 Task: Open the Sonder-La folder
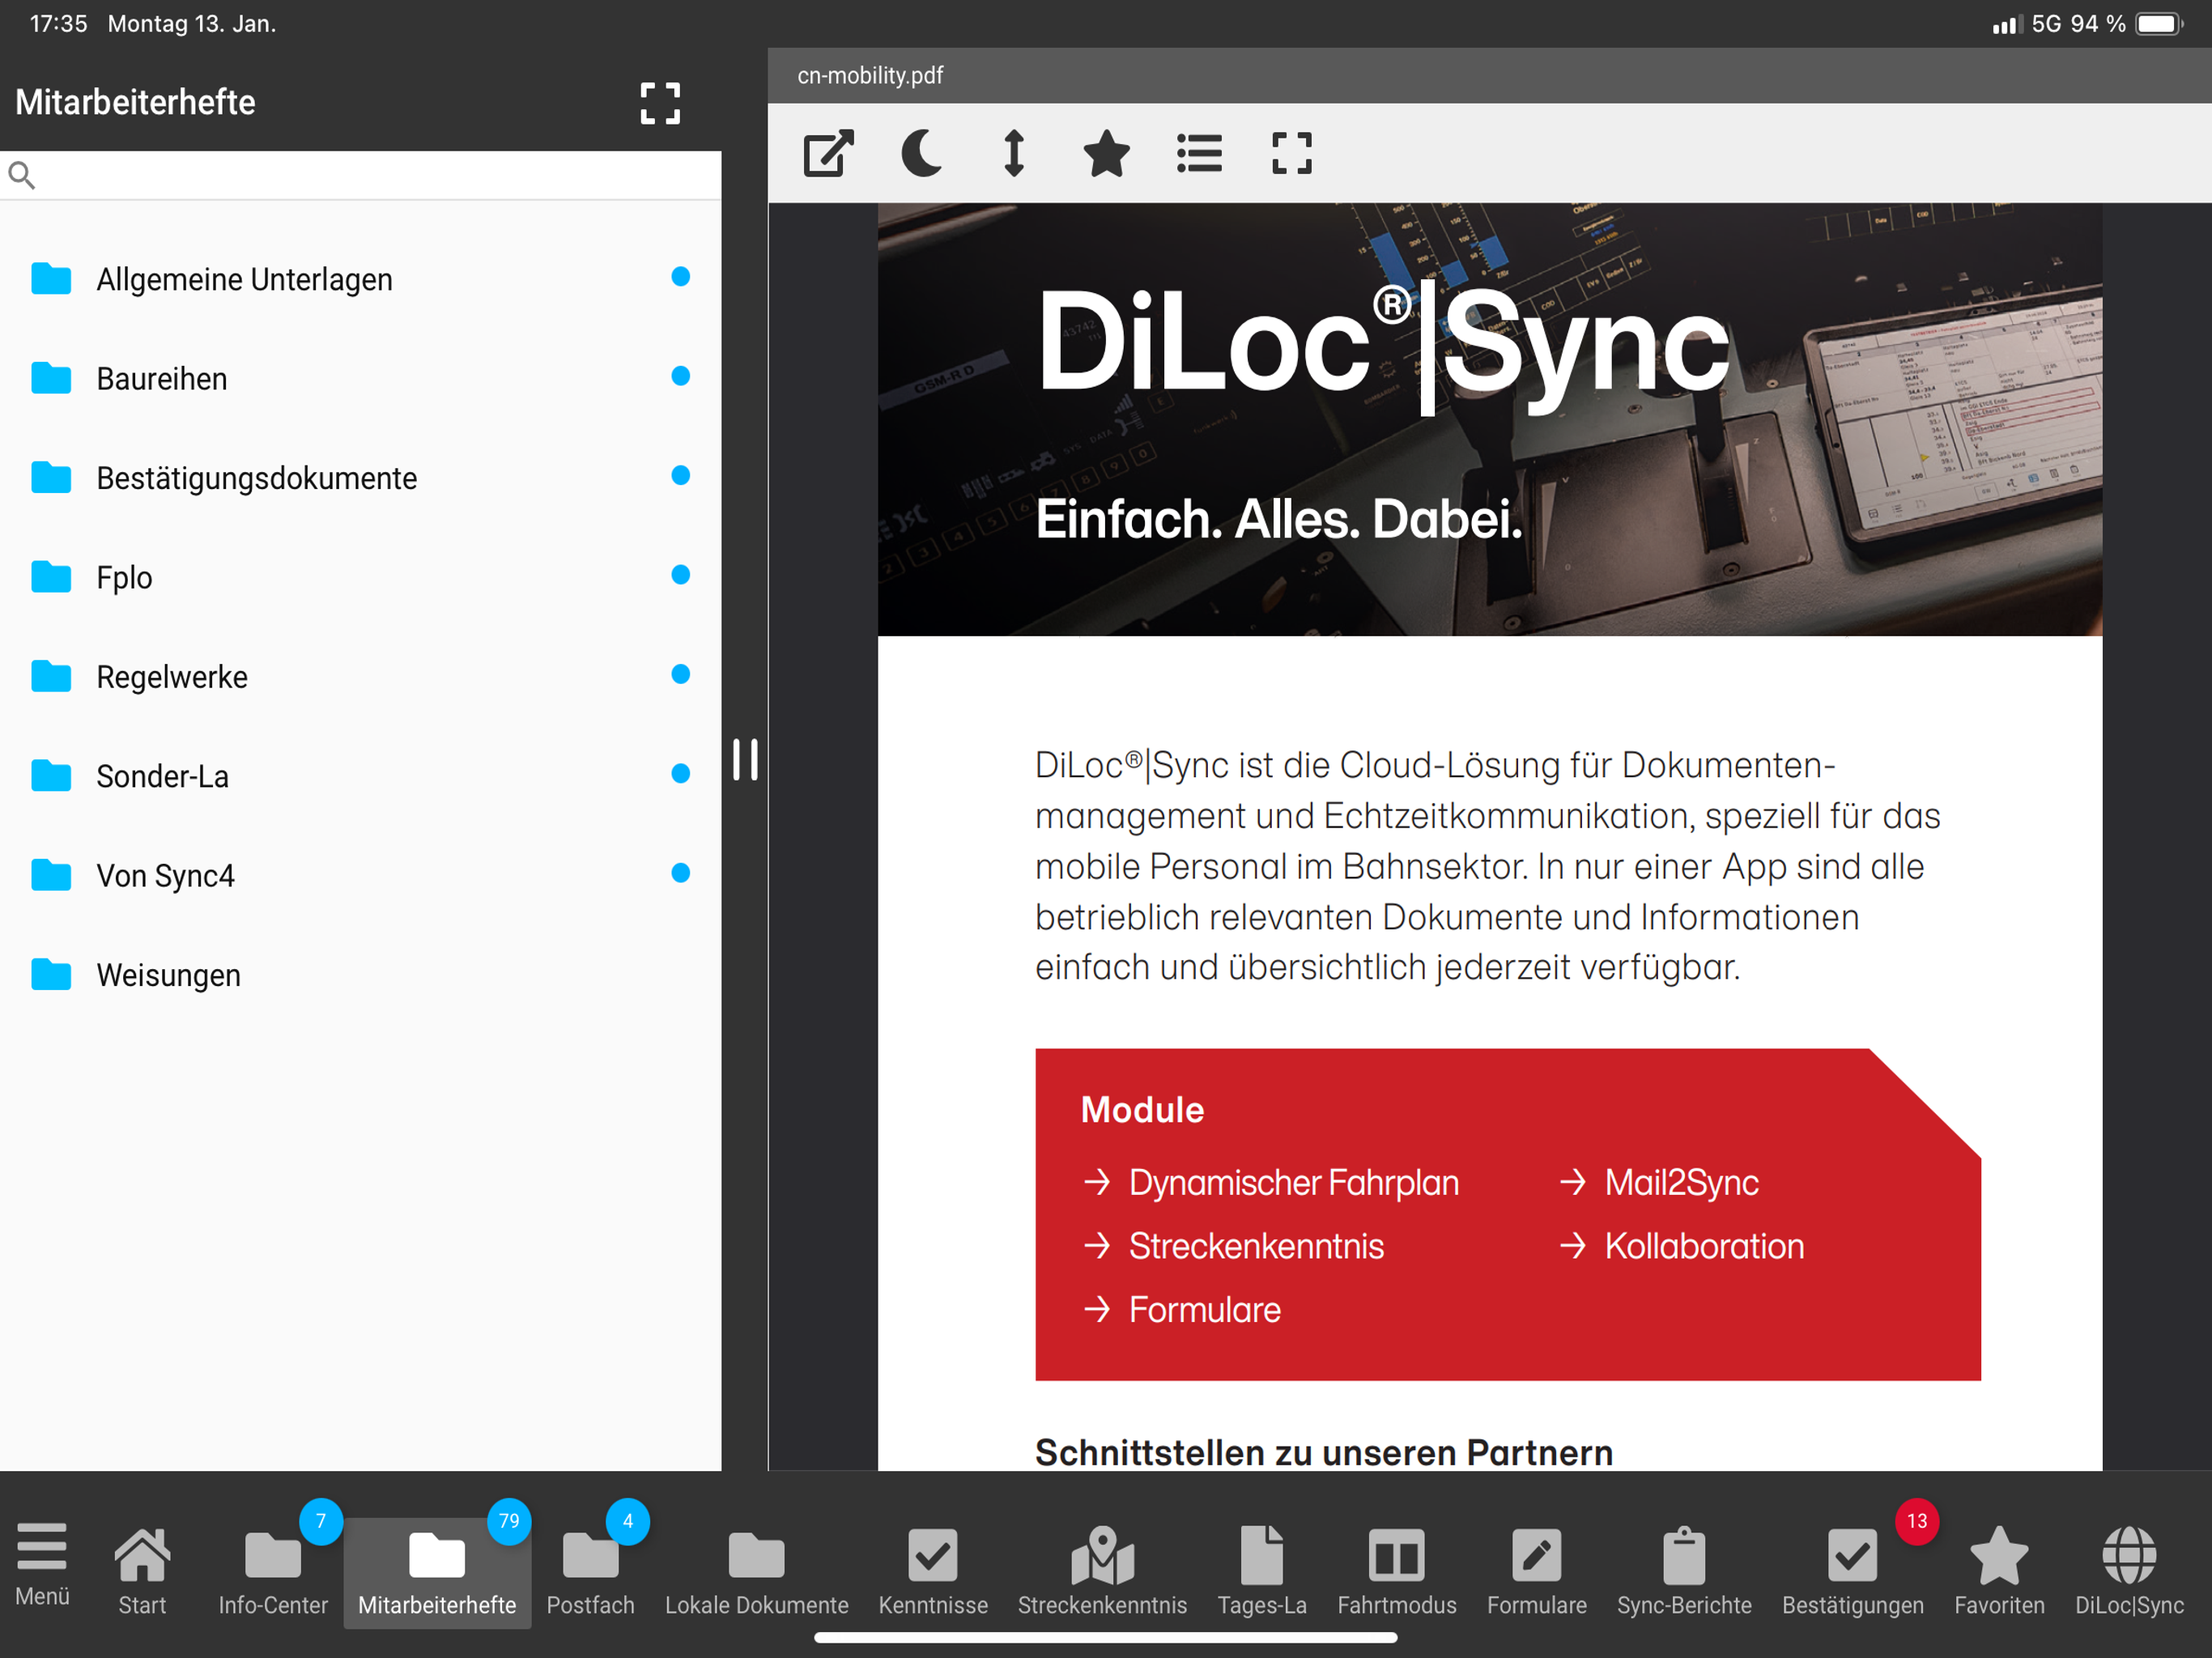tap(360, 776)
